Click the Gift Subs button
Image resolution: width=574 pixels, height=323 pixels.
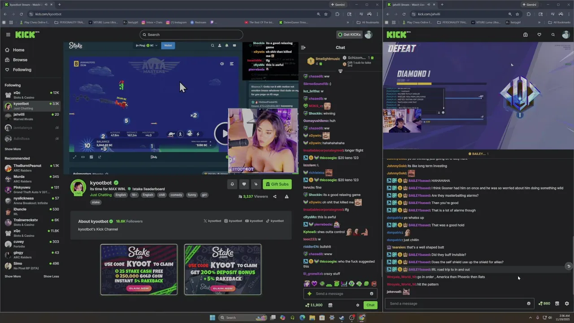tap(277, 184)
